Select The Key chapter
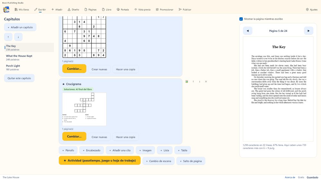 29,48
